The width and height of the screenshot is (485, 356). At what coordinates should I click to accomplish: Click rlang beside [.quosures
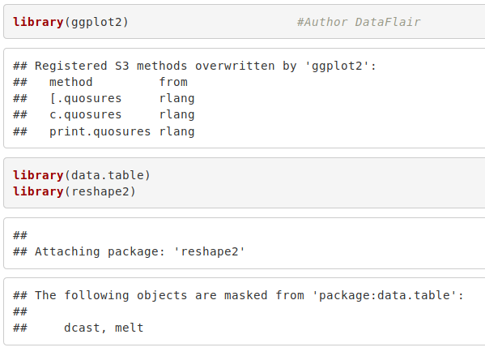177,98
